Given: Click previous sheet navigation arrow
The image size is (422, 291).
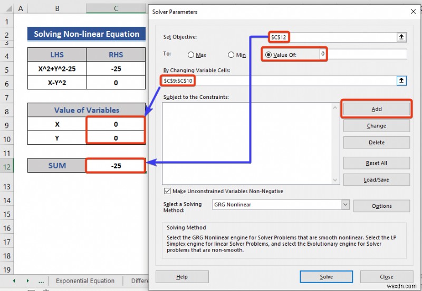Looking at the screenshot, I should click(x=14, y=281).
